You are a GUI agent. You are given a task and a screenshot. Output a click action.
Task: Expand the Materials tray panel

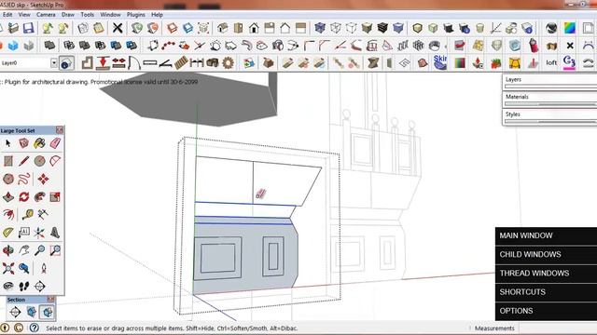pos(550,97)
